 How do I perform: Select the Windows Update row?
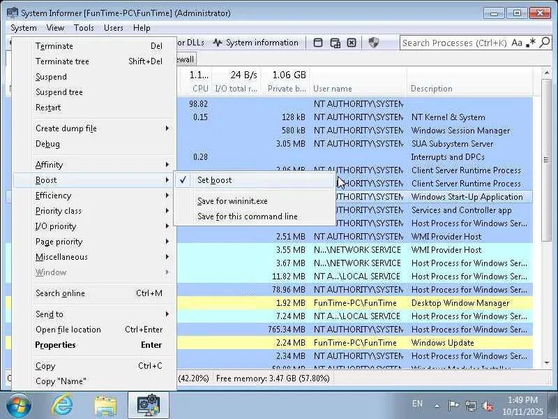355,343
